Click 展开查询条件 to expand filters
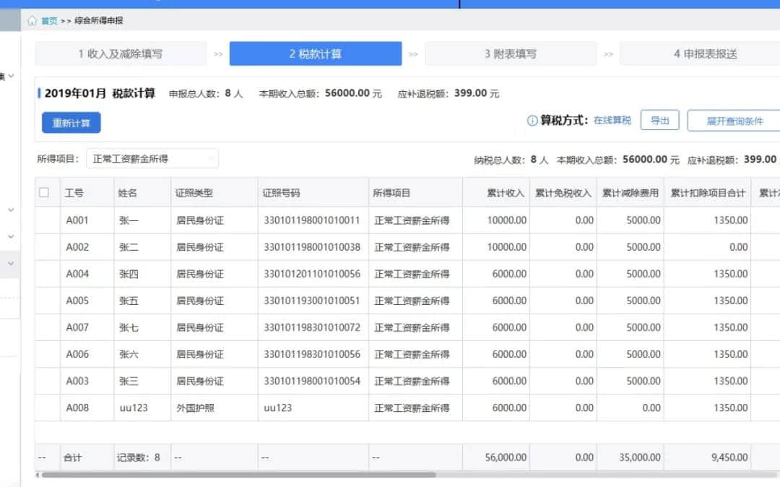This screenshot has height=487, width=780. point(734,121)
